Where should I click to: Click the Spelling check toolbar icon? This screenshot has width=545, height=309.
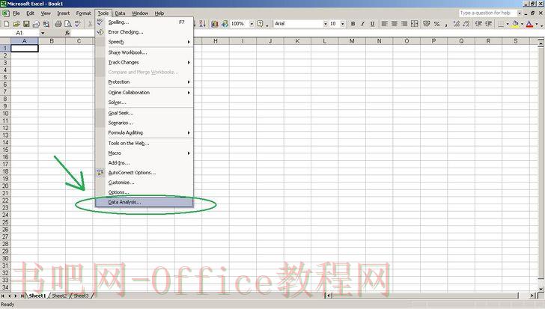78,24
